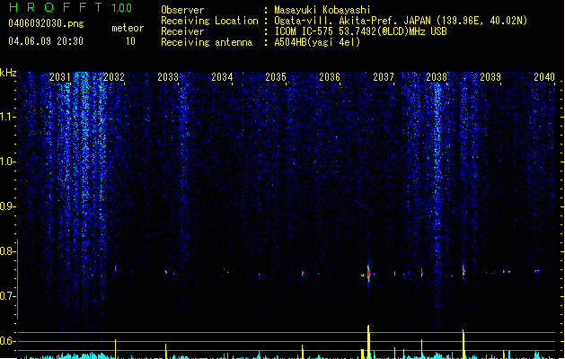Click the 1.1 kHz axis label

pos(7,117)
